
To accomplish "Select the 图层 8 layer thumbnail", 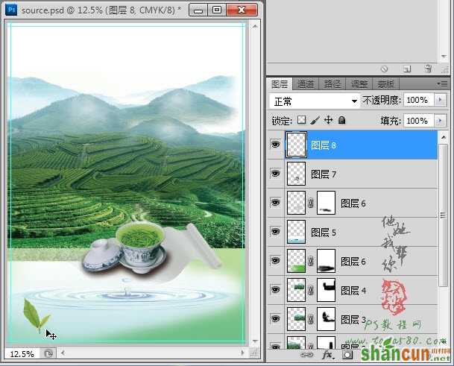I will pos(296,145).
